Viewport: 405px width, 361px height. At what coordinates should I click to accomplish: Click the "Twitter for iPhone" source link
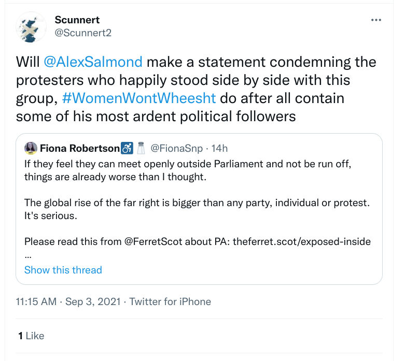click(170, 301)
